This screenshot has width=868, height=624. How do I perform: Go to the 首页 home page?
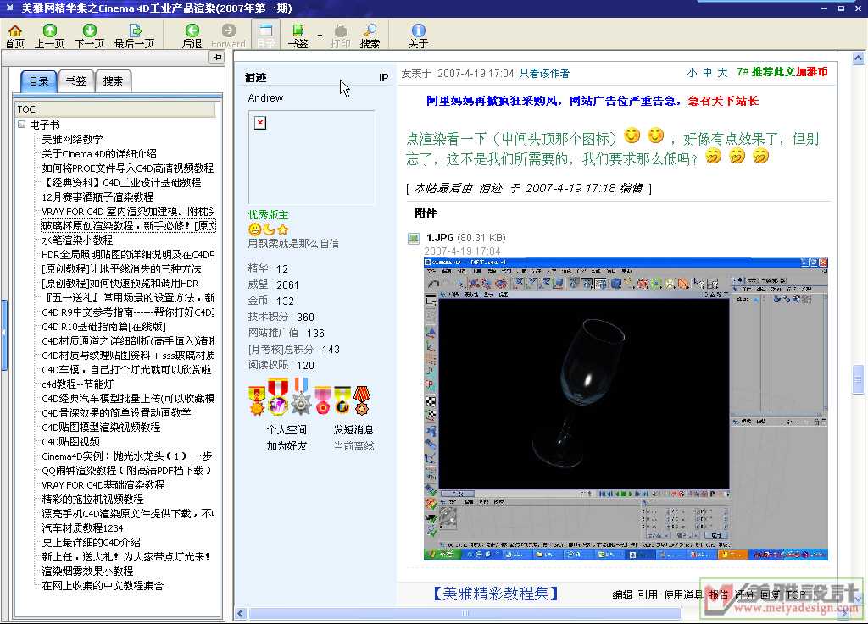click(15, 36)
